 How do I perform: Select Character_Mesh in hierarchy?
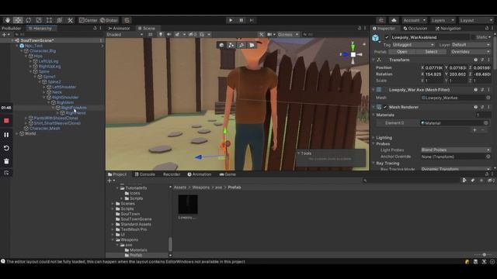(45, 129)
